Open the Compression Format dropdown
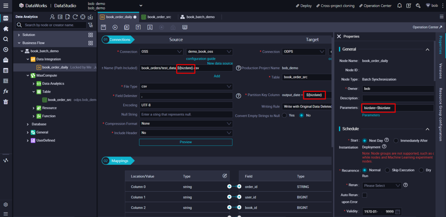Screen dimensions: 446x217 [x=186, y=124]
